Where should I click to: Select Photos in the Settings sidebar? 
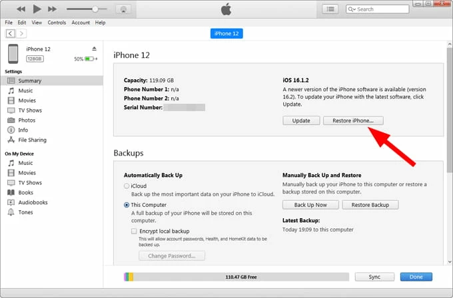(x=27, y=120)
